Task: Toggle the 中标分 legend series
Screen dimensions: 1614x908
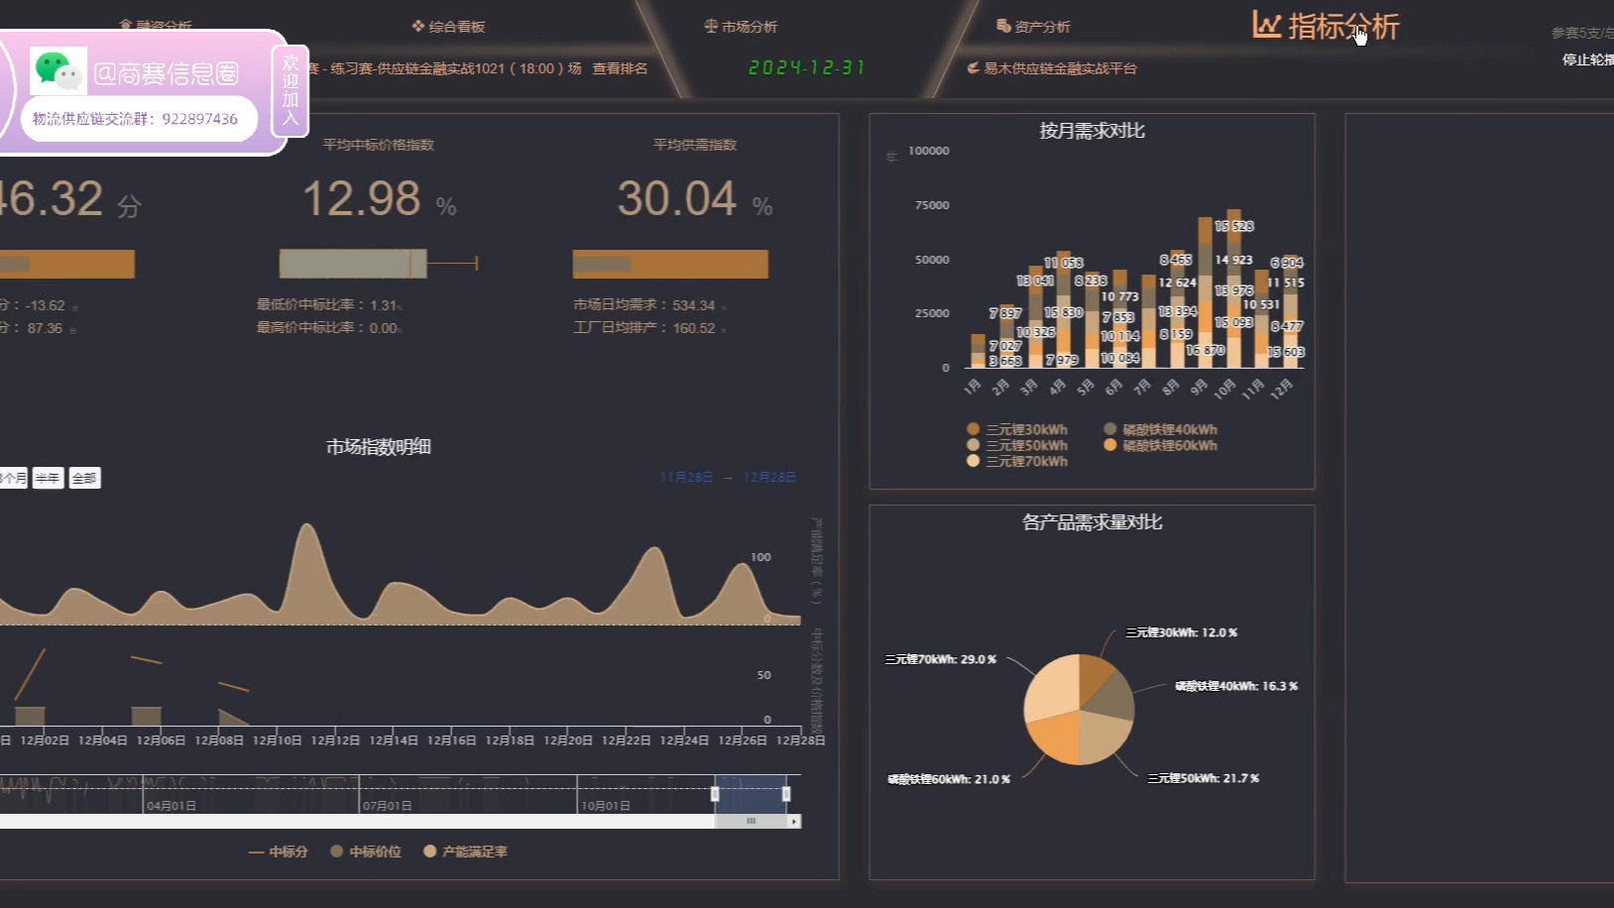Action: (278, 851)
